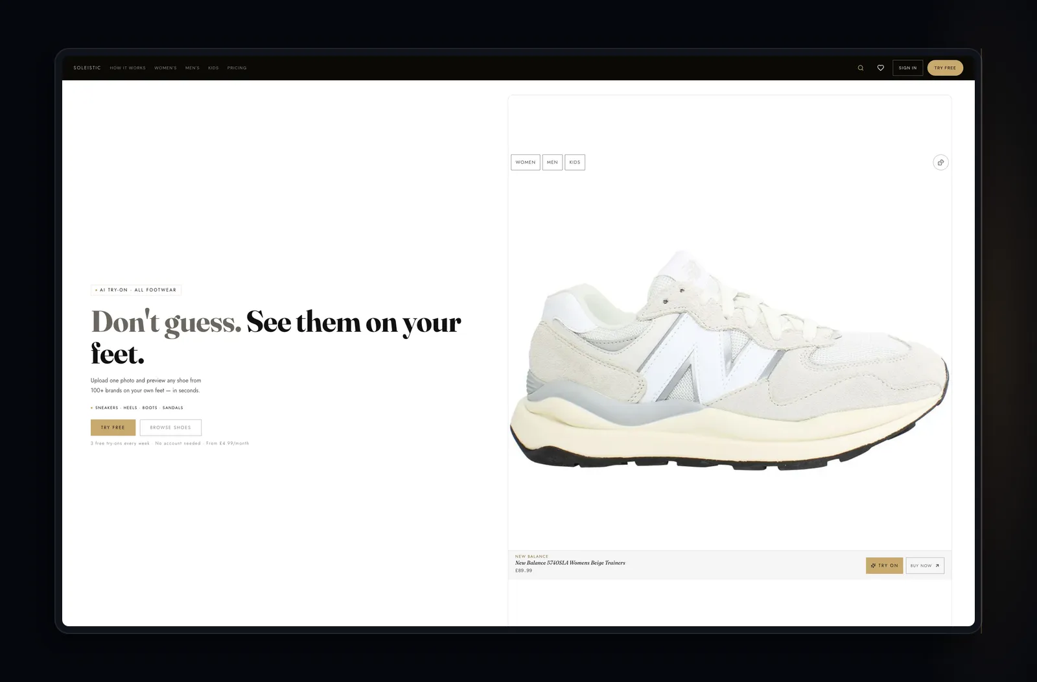Image resolution: width=1037 pixels, height=682 pixels.
Task: Click the shuffle icon on product card
Action: (940, 162)
